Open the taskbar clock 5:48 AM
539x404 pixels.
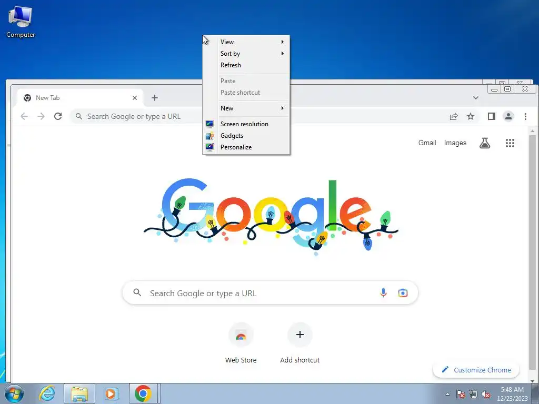[512, 394]
